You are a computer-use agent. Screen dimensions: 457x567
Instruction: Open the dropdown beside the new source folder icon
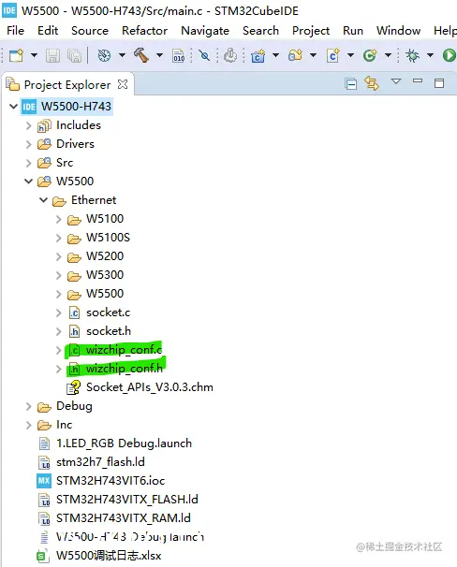tap(314, 55)
